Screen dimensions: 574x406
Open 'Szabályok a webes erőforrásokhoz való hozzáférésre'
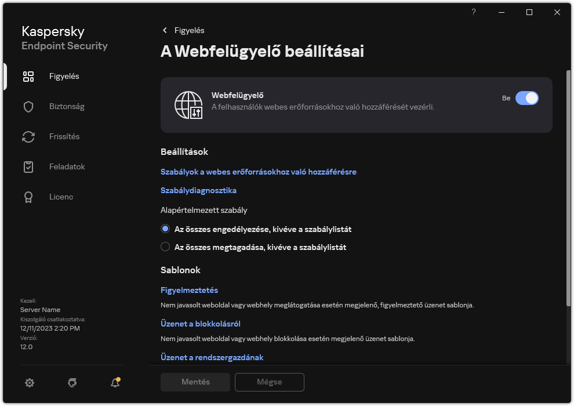[259, 172]
